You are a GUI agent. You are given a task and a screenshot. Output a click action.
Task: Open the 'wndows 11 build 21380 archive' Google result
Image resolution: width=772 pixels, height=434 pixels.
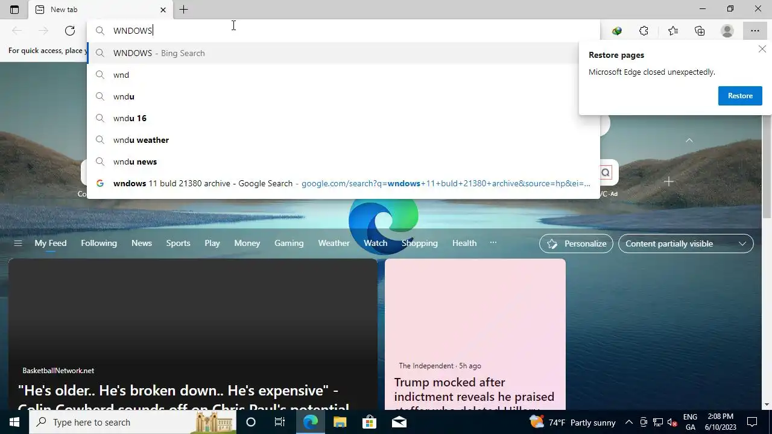(344, 183)
